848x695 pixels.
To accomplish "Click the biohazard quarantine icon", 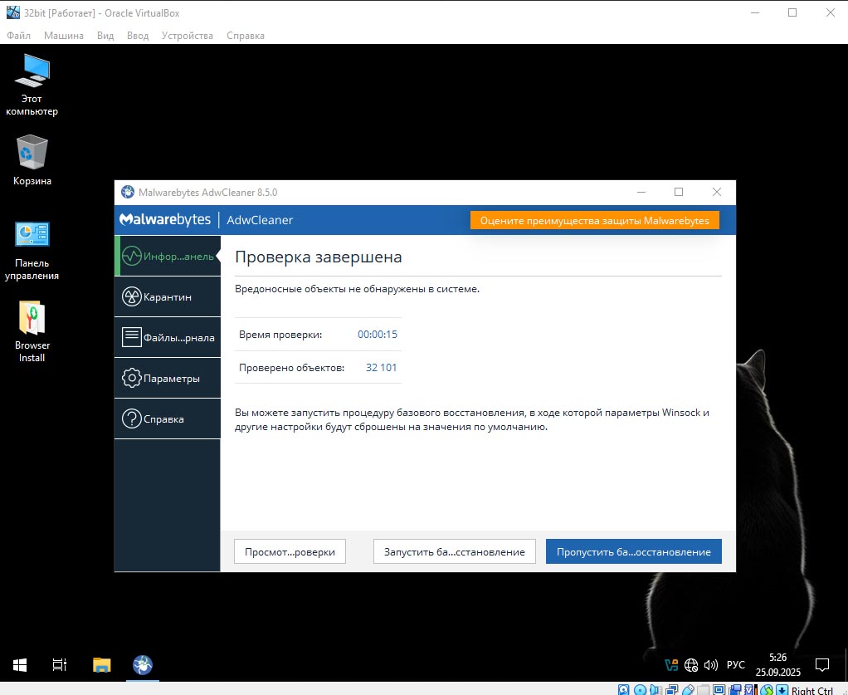I will pyautogui.click(x=131, y=296).
